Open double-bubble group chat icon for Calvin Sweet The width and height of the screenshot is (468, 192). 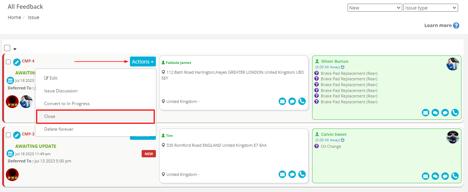click(435, 176)
